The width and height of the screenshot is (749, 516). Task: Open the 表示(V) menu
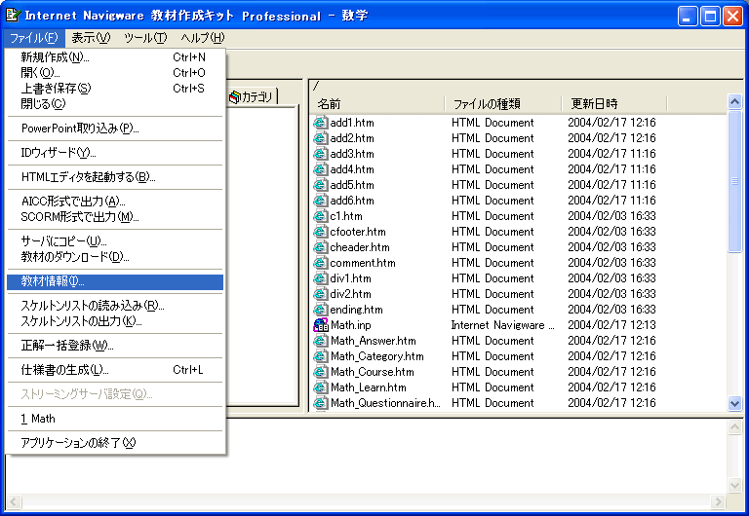click(x=91, y=38)
